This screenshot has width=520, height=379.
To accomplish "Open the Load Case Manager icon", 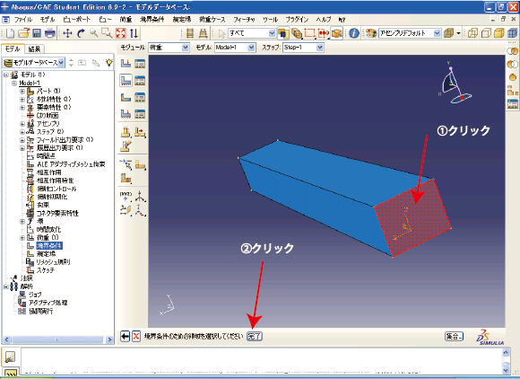I will click(x=140, y=114).
